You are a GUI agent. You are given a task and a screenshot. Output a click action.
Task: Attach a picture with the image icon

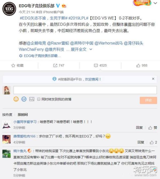coord(32,99)
